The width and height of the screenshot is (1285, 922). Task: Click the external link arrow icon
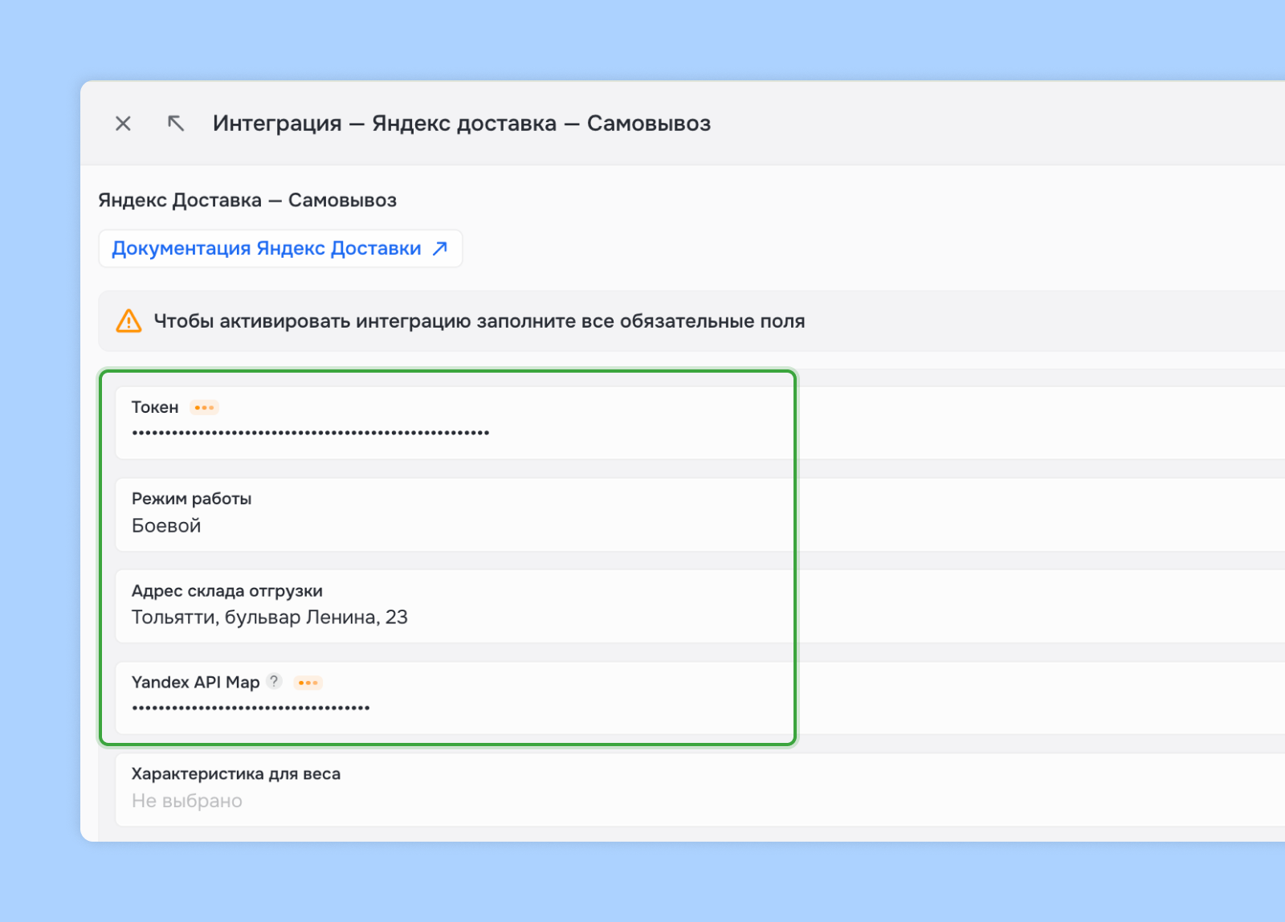440,249
